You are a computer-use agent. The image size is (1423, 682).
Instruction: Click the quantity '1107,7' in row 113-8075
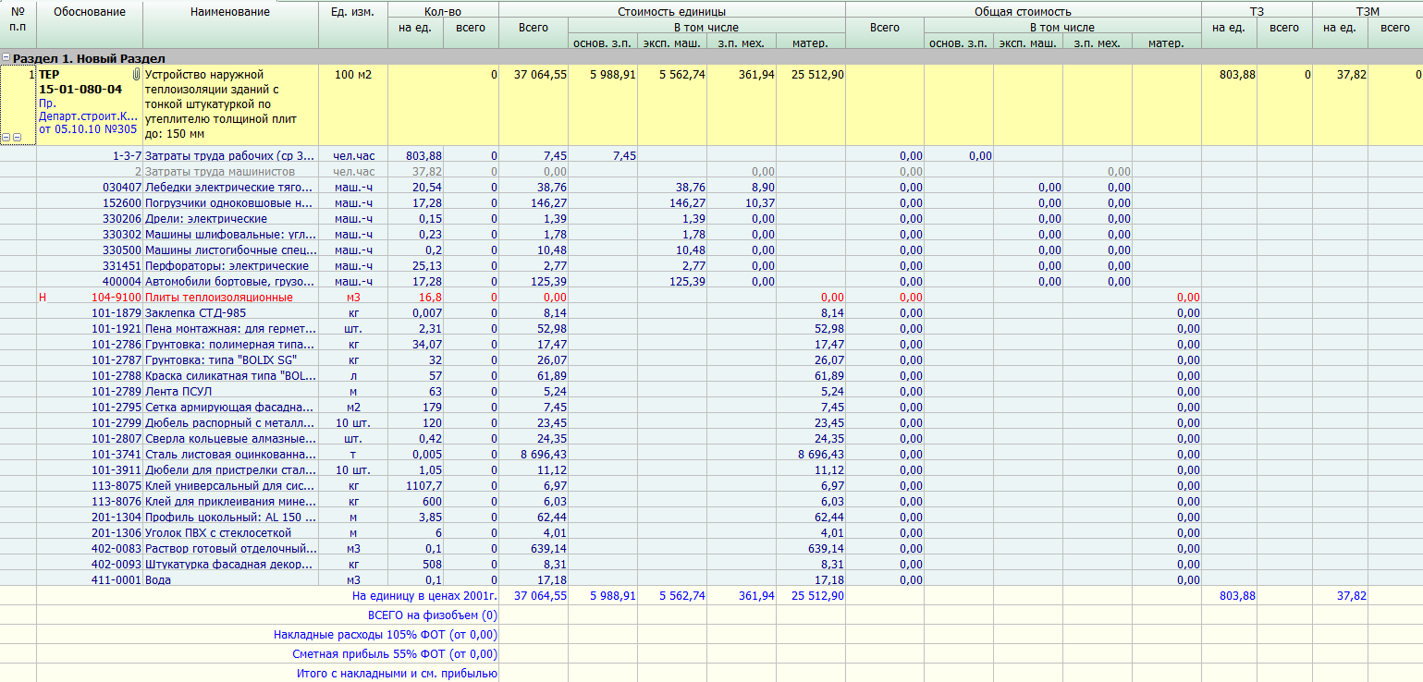424,485
